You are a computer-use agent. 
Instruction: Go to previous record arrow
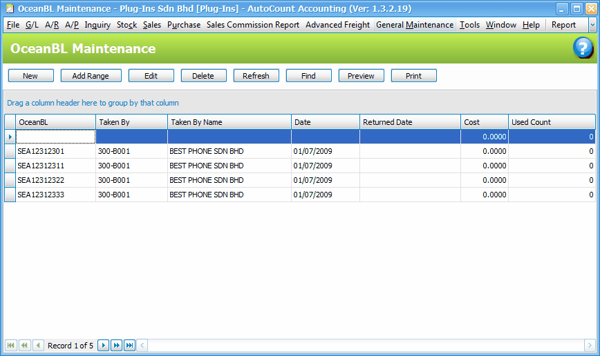38,345
